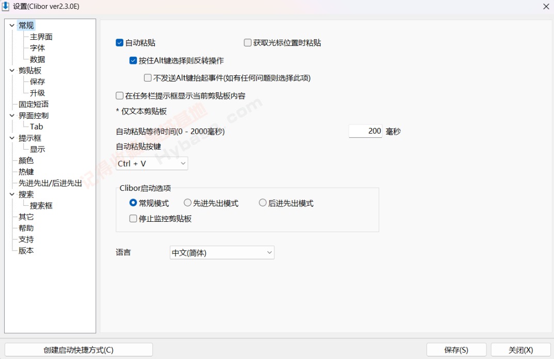The width and height of the screenshot is (554, 359).
Task: Select 先进先出模式 radio button
Action: click(187, 203)
